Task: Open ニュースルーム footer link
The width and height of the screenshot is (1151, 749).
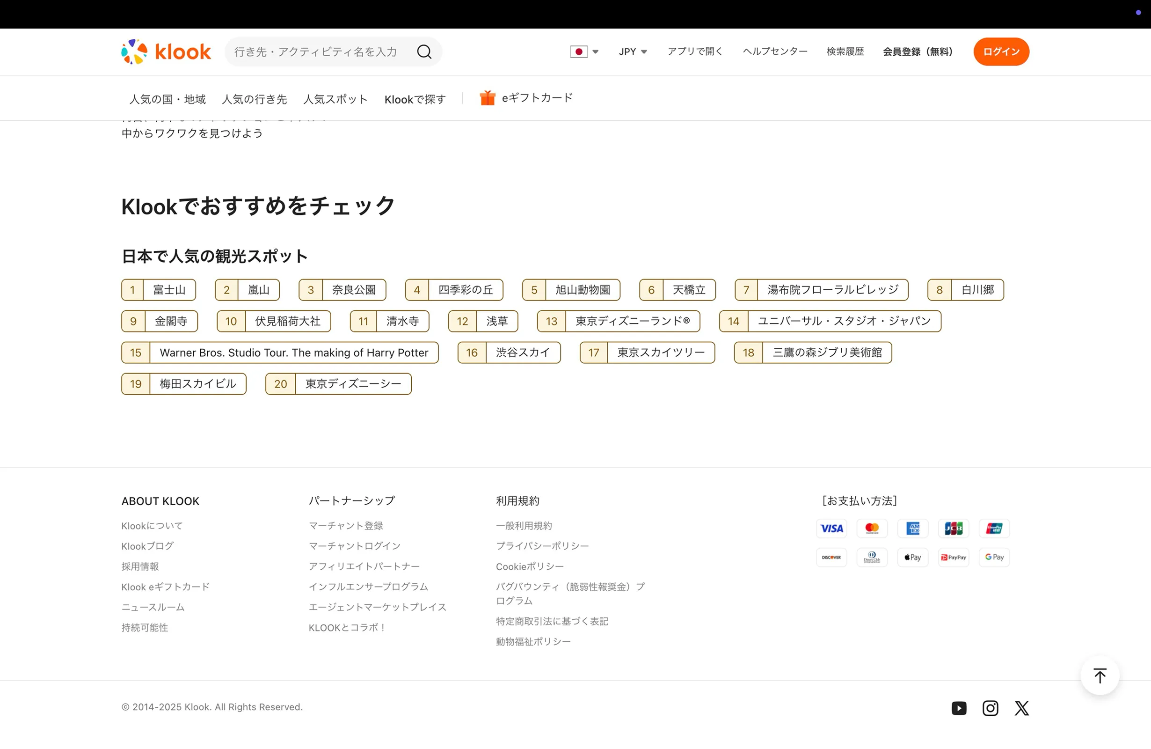Action: pyautogui.click(x=153, y=607)
